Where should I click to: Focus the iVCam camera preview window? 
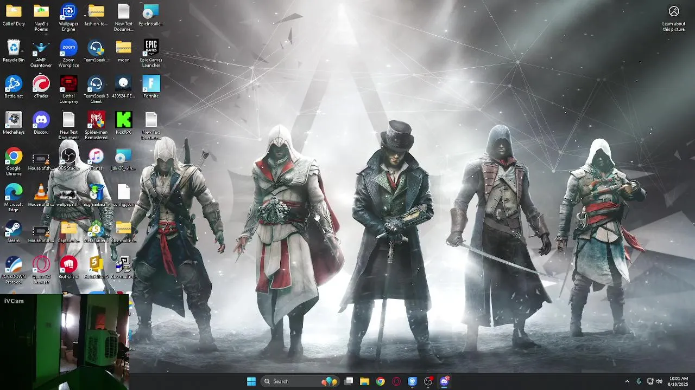click(x=65, y=342)
